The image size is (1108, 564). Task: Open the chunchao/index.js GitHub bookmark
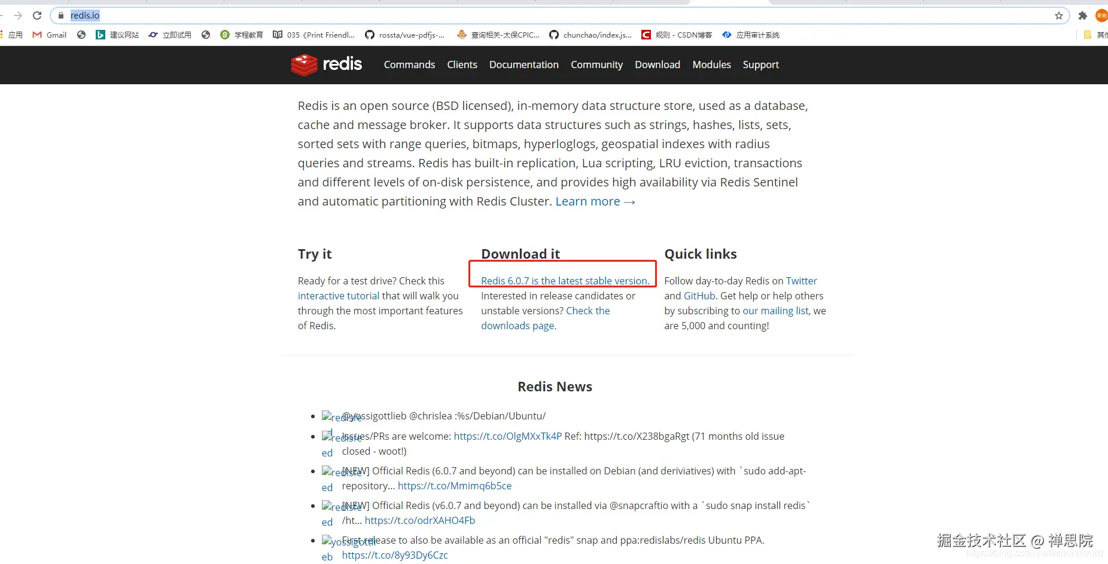coord(590,35)
